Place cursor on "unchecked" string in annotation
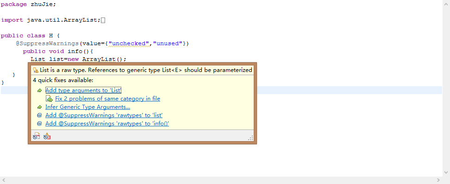This screenshot has width=450, height=184. click(x=129, y=43)
